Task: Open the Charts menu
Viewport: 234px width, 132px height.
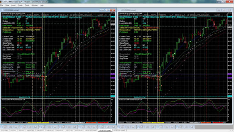Action: [20, 5]
